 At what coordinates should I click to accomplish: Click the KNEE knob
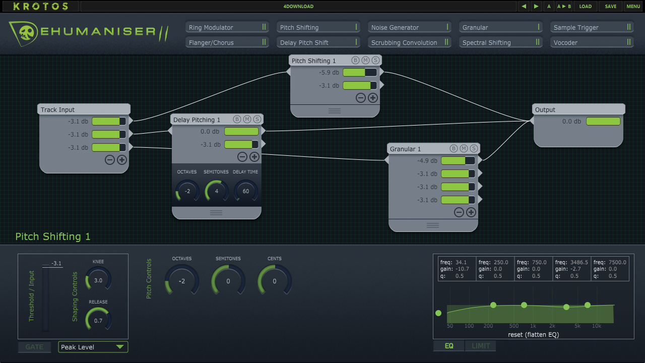[x=98, y=280]
